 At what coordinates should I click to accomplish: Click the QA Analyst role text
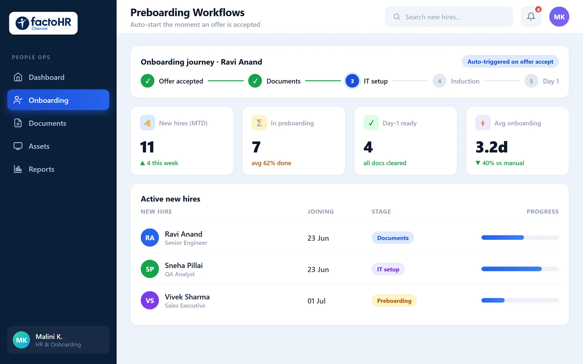(180, 274)
